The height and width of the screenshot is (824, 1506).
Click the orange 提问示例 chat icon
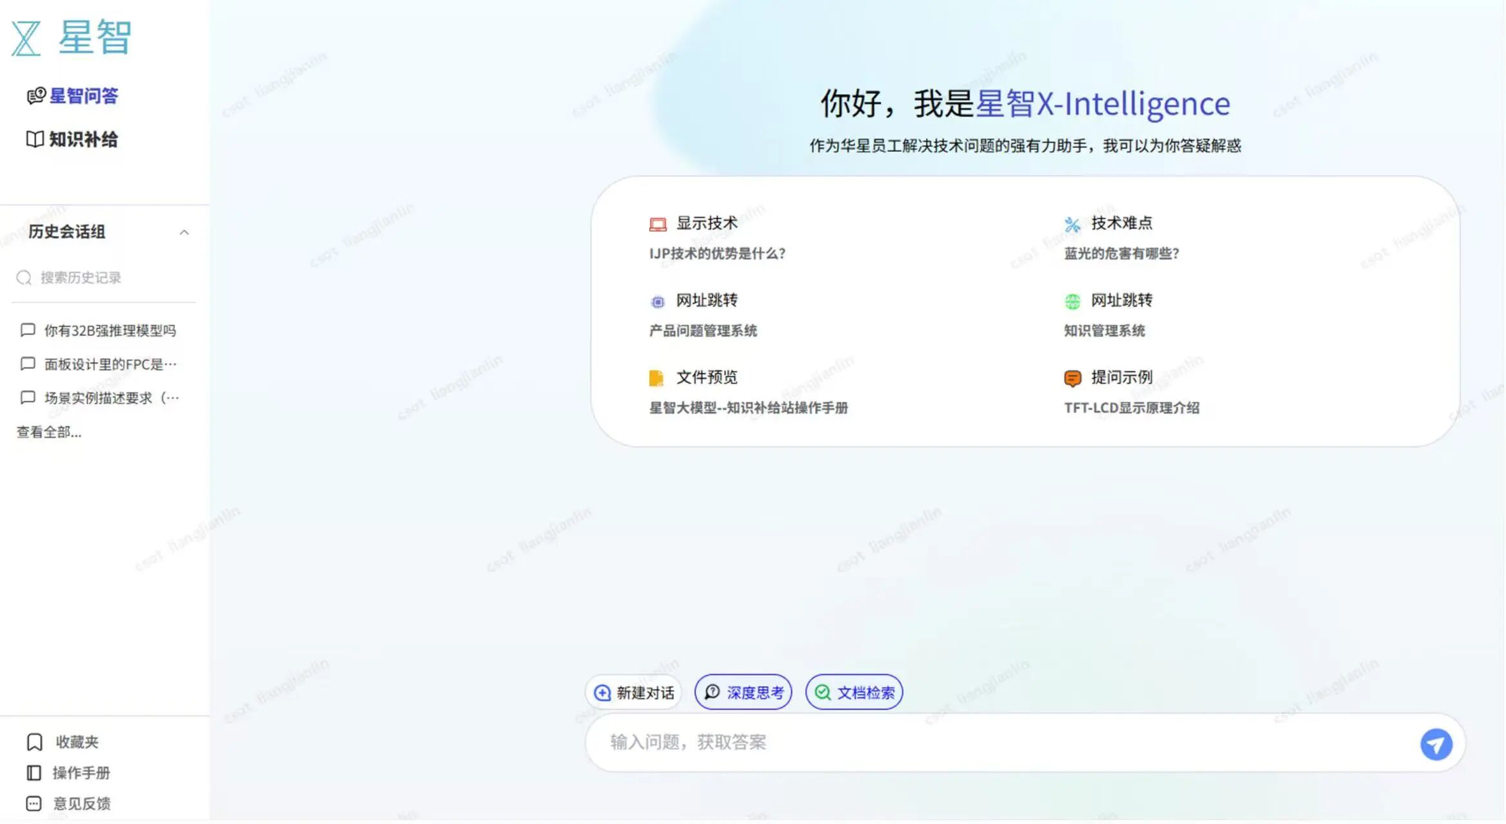[x=1072, y=378]
